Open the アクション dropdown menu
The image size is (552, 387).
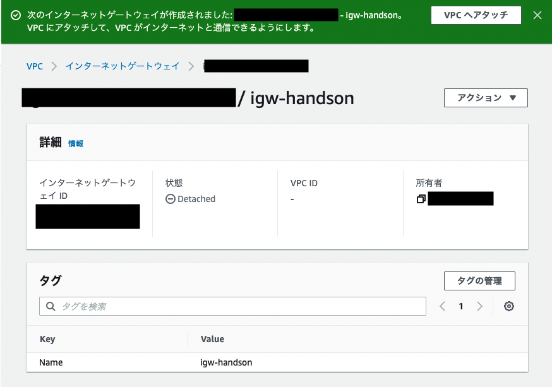pos(486,98)
